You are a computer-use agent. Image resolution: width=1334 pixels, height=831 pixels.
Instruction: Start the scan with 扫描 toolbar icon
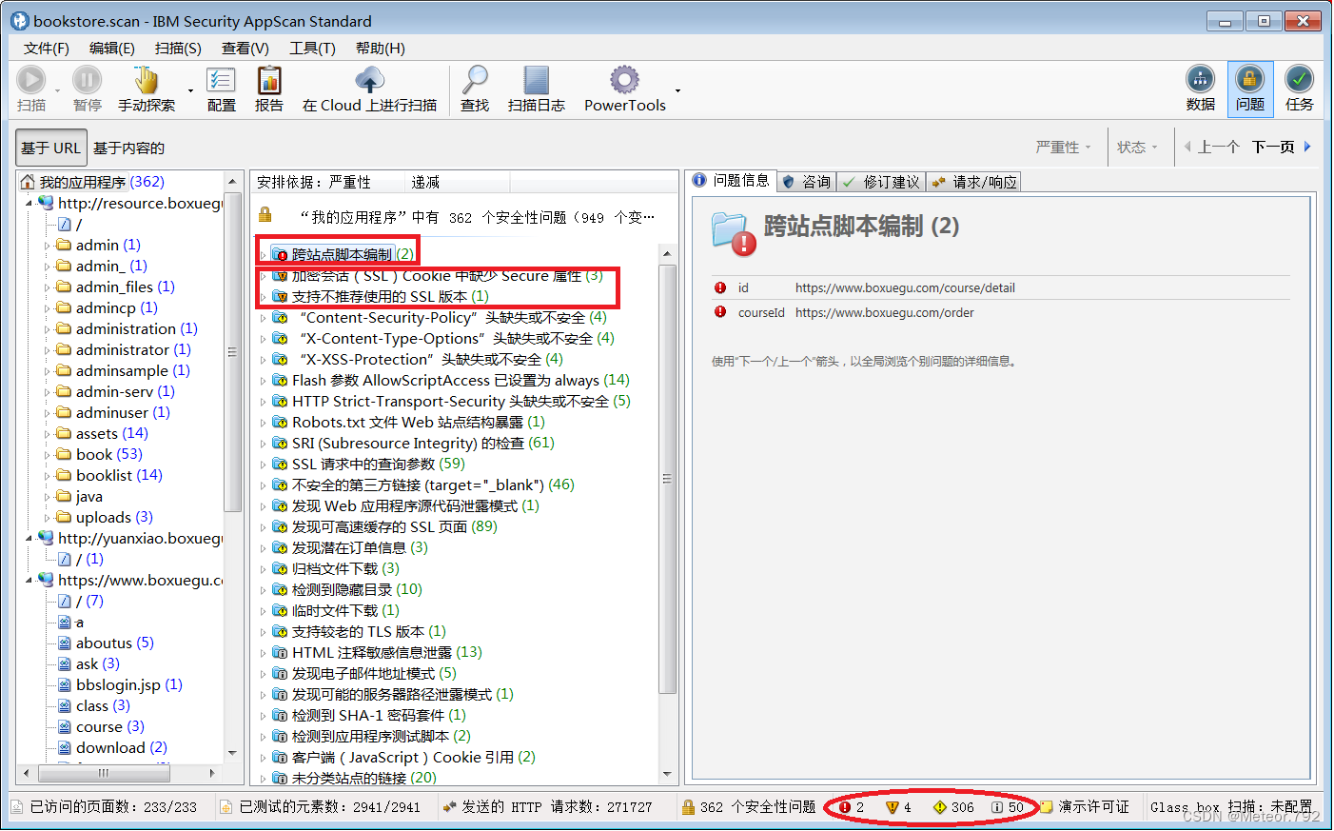coord(31,80)
